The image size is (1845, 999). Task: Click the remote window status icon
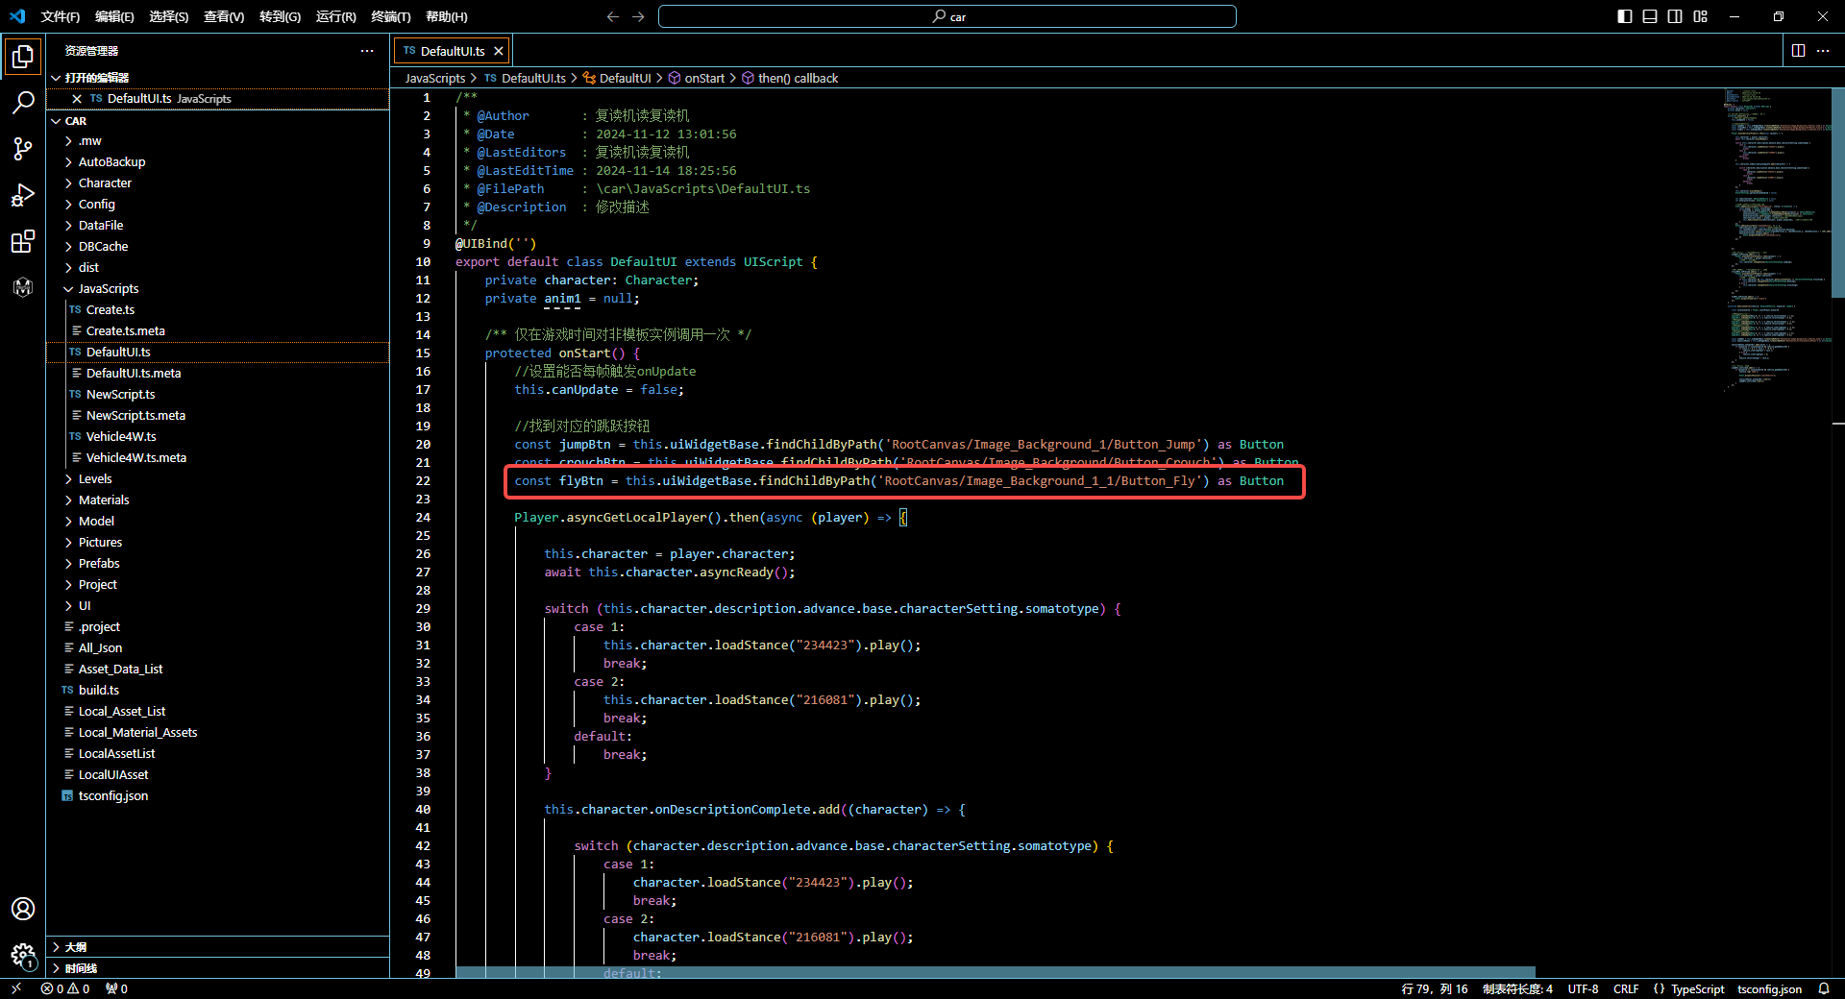[x=16, y=988]
